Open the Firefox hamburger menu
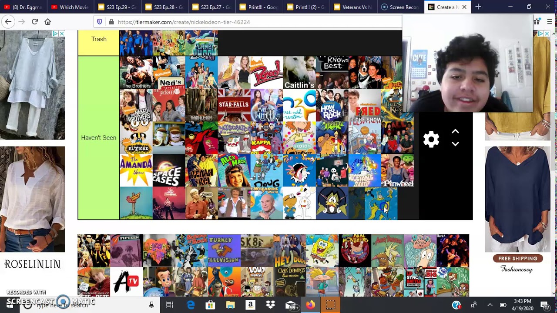The width and height of the screenshot is (557, 313). (x=550, y=22)
